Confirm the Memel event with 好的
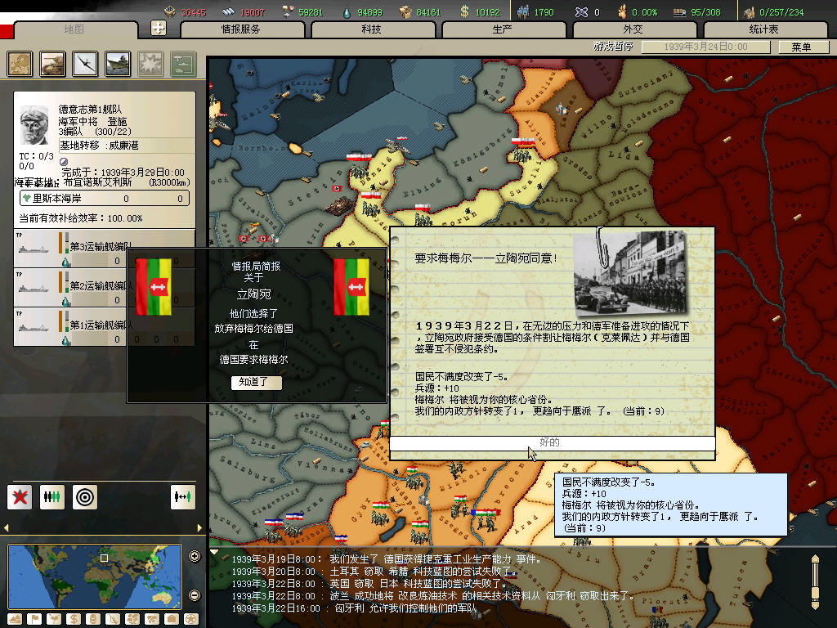The width and height of the screenshot is (837, 628). click(x=553, y=442)
